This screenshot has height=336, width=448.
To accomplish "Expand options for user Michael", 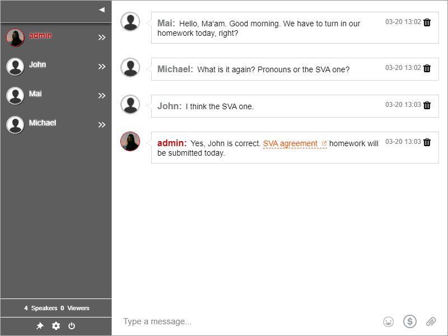I will [x=101, y=125].
